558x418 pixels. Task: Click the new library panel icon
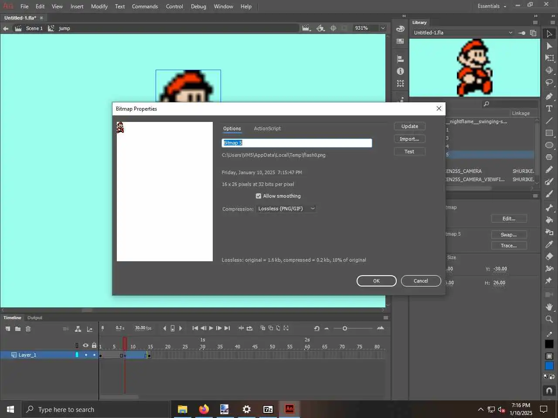[x=533, y=33]
